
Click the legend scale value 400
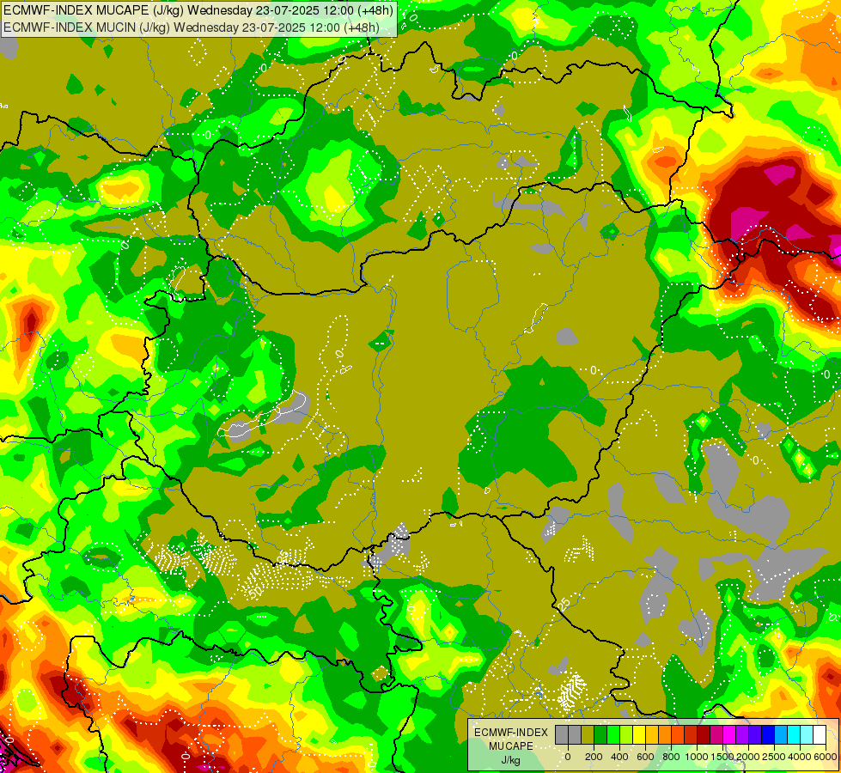[x=619, y=757]
